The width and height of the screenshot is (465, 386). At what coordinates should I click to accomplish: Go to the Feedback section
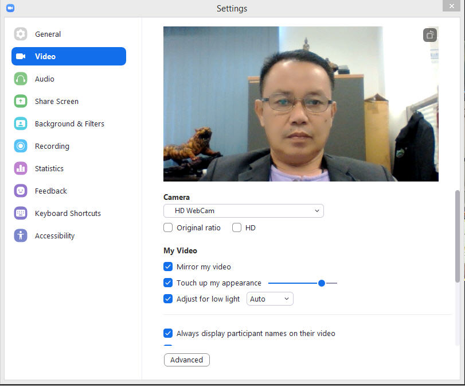click(x=50, y=191)
